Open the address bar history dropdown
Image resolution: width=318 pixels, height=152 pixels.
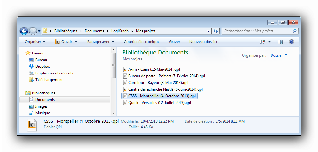coord(208,31)
